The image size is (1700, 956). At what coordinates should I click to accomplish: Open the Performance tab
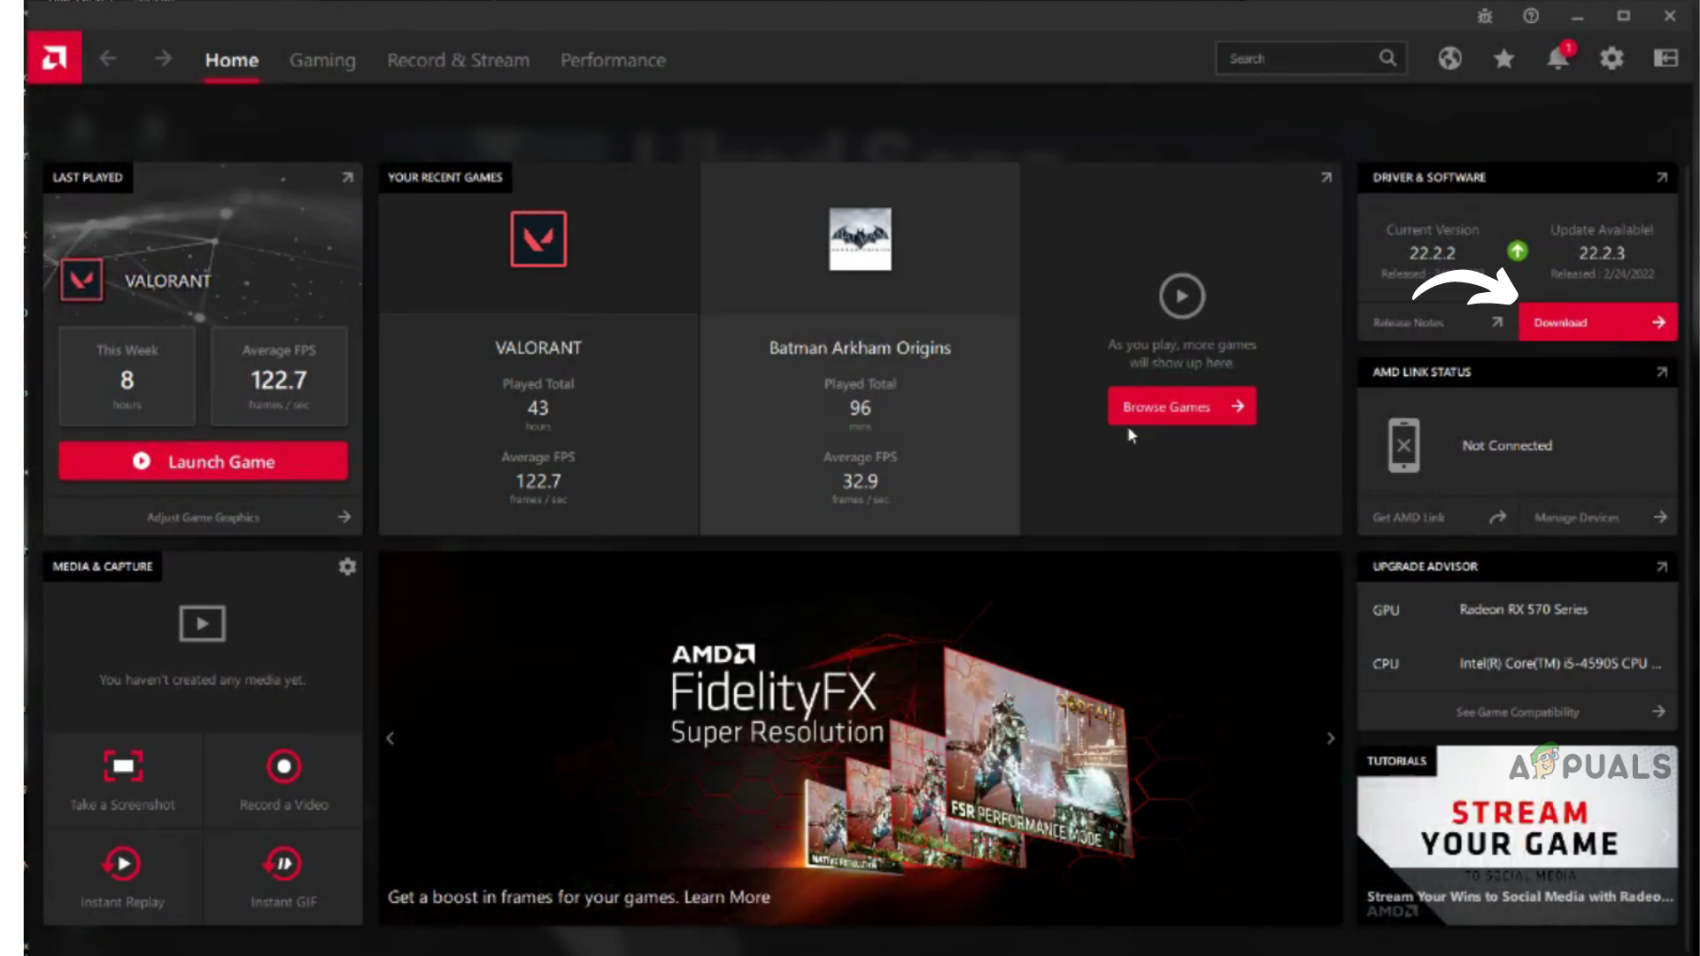(613, 60)
